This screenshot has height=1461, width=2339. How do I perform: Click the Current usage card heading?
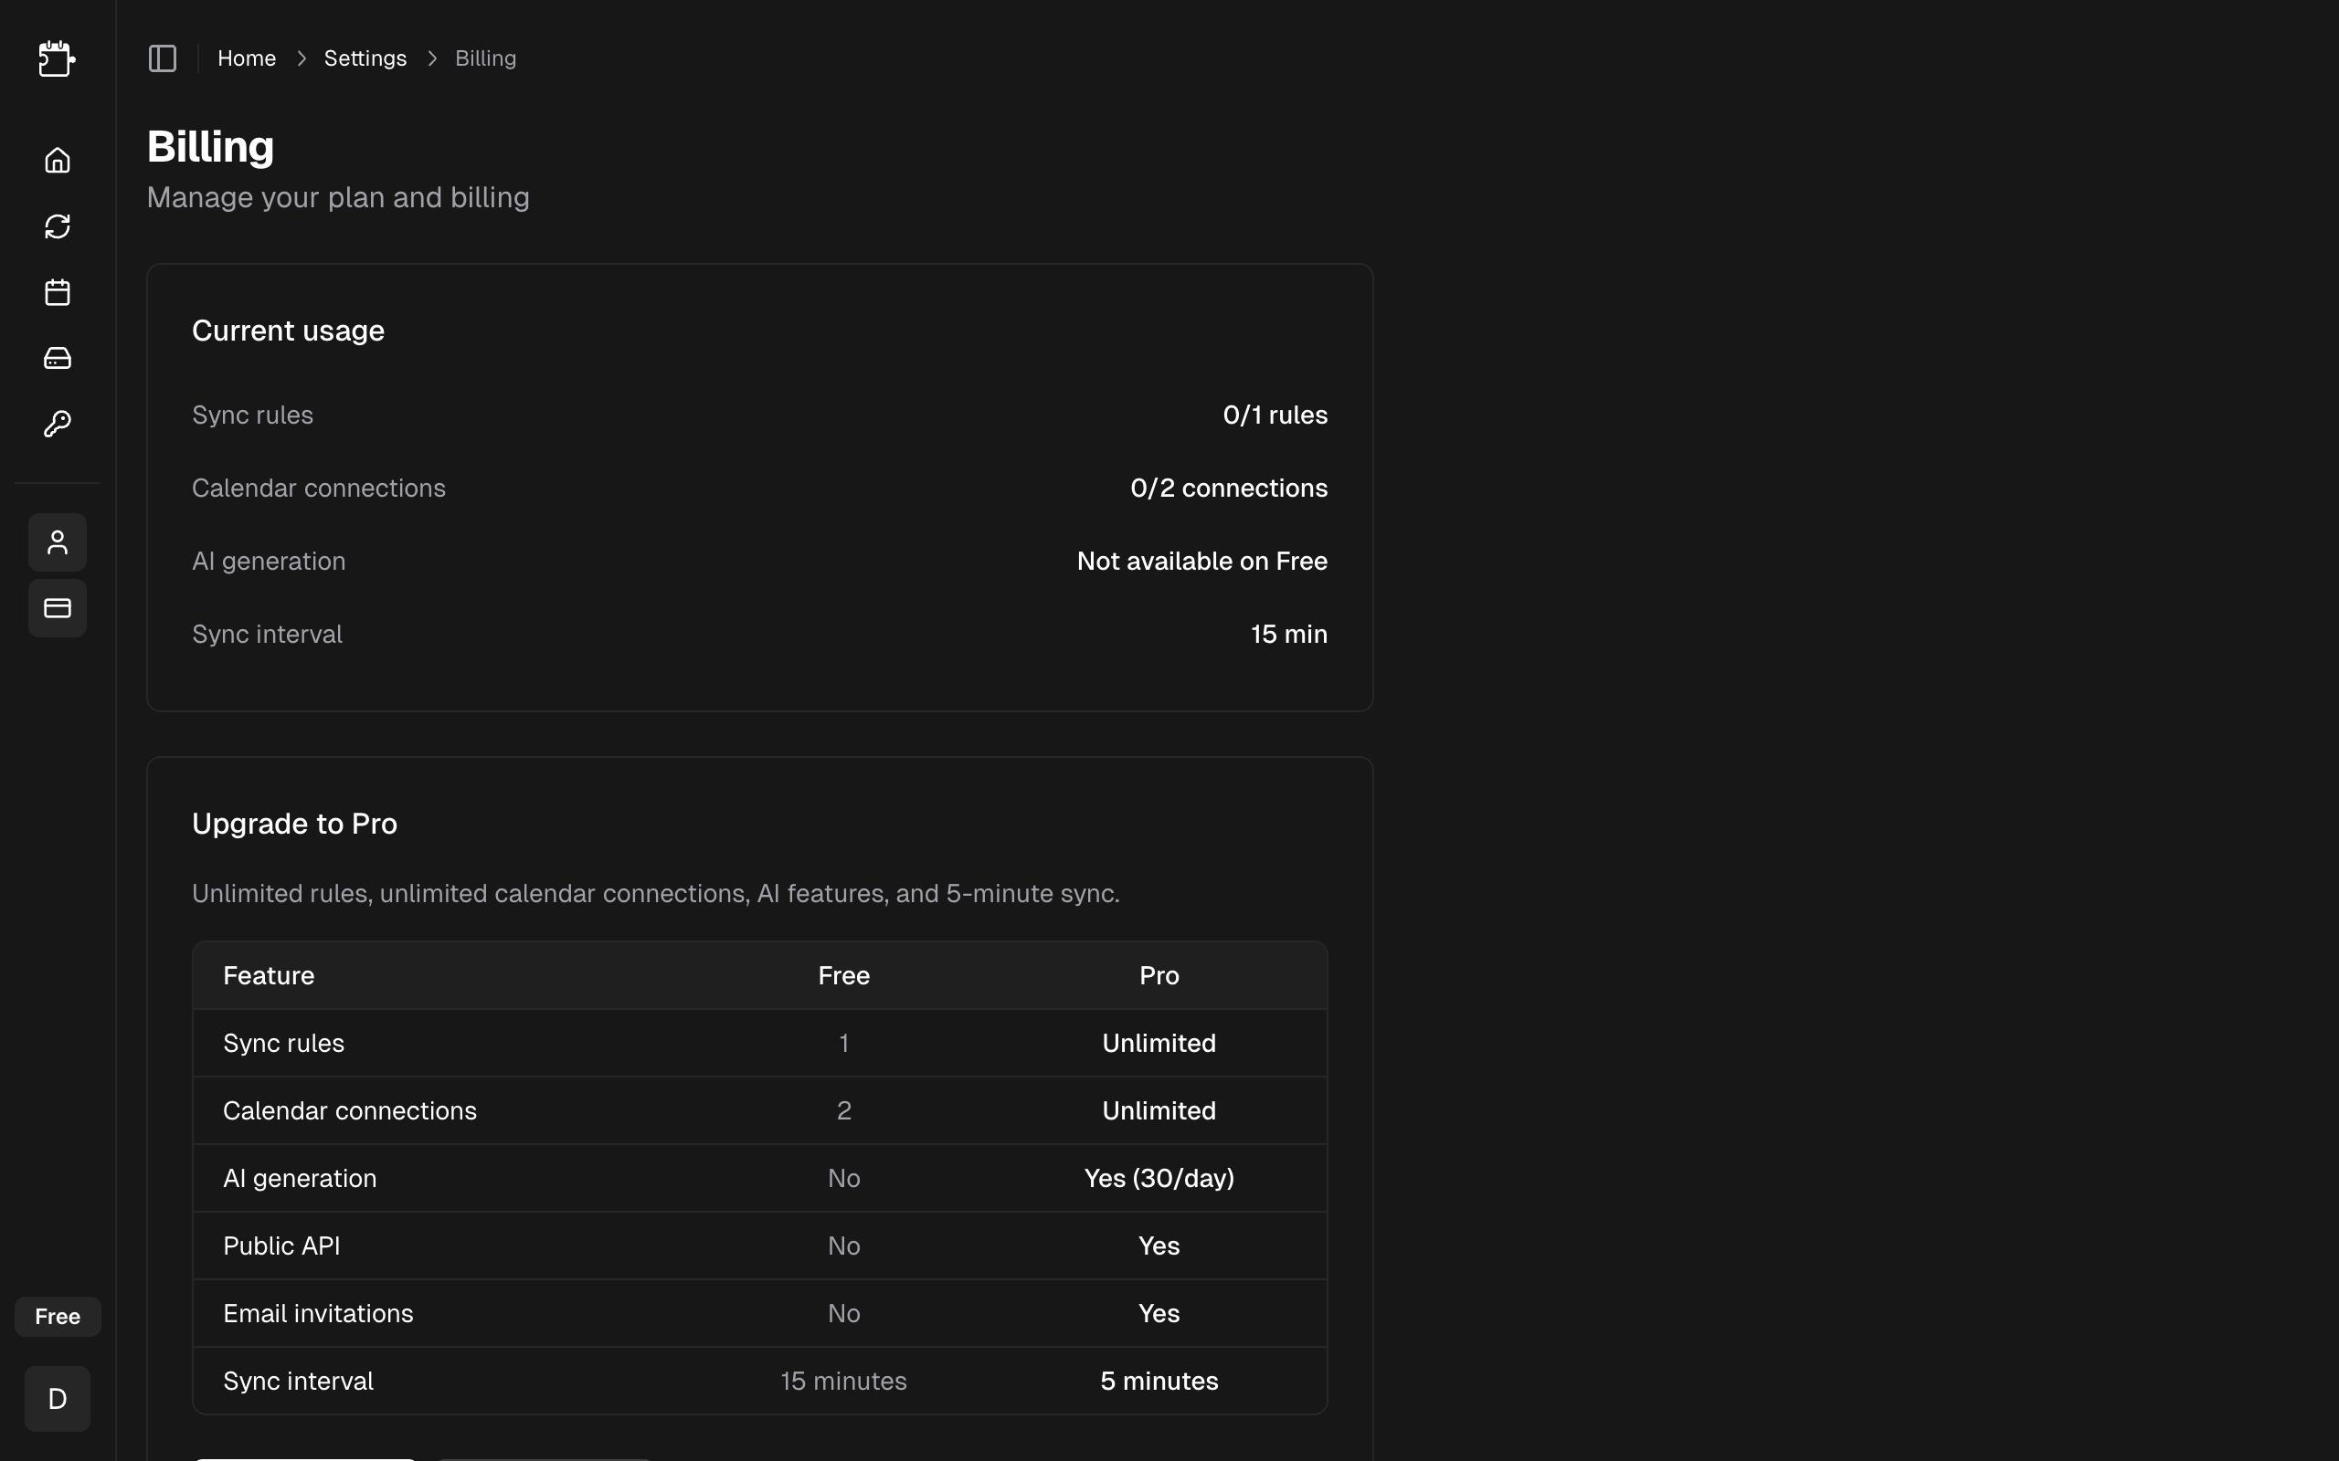tap(288, 330)
